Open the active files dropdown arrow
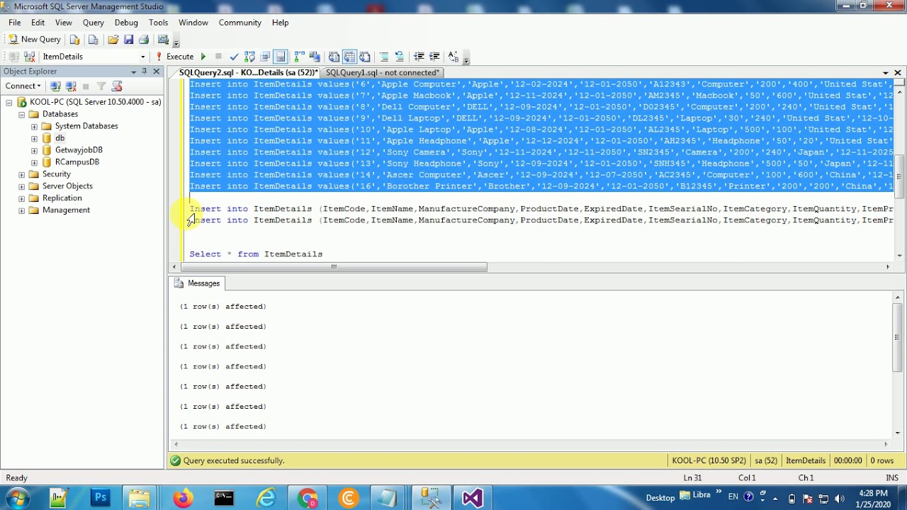This screenshot has width=907, height=510. point(885,72)
